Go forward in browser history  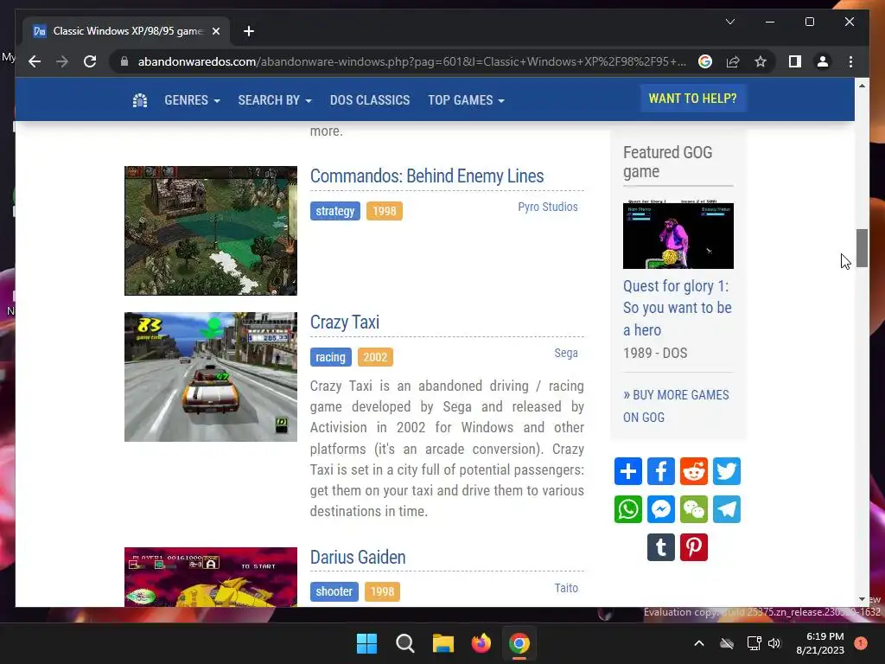click(x=62, y=61)
